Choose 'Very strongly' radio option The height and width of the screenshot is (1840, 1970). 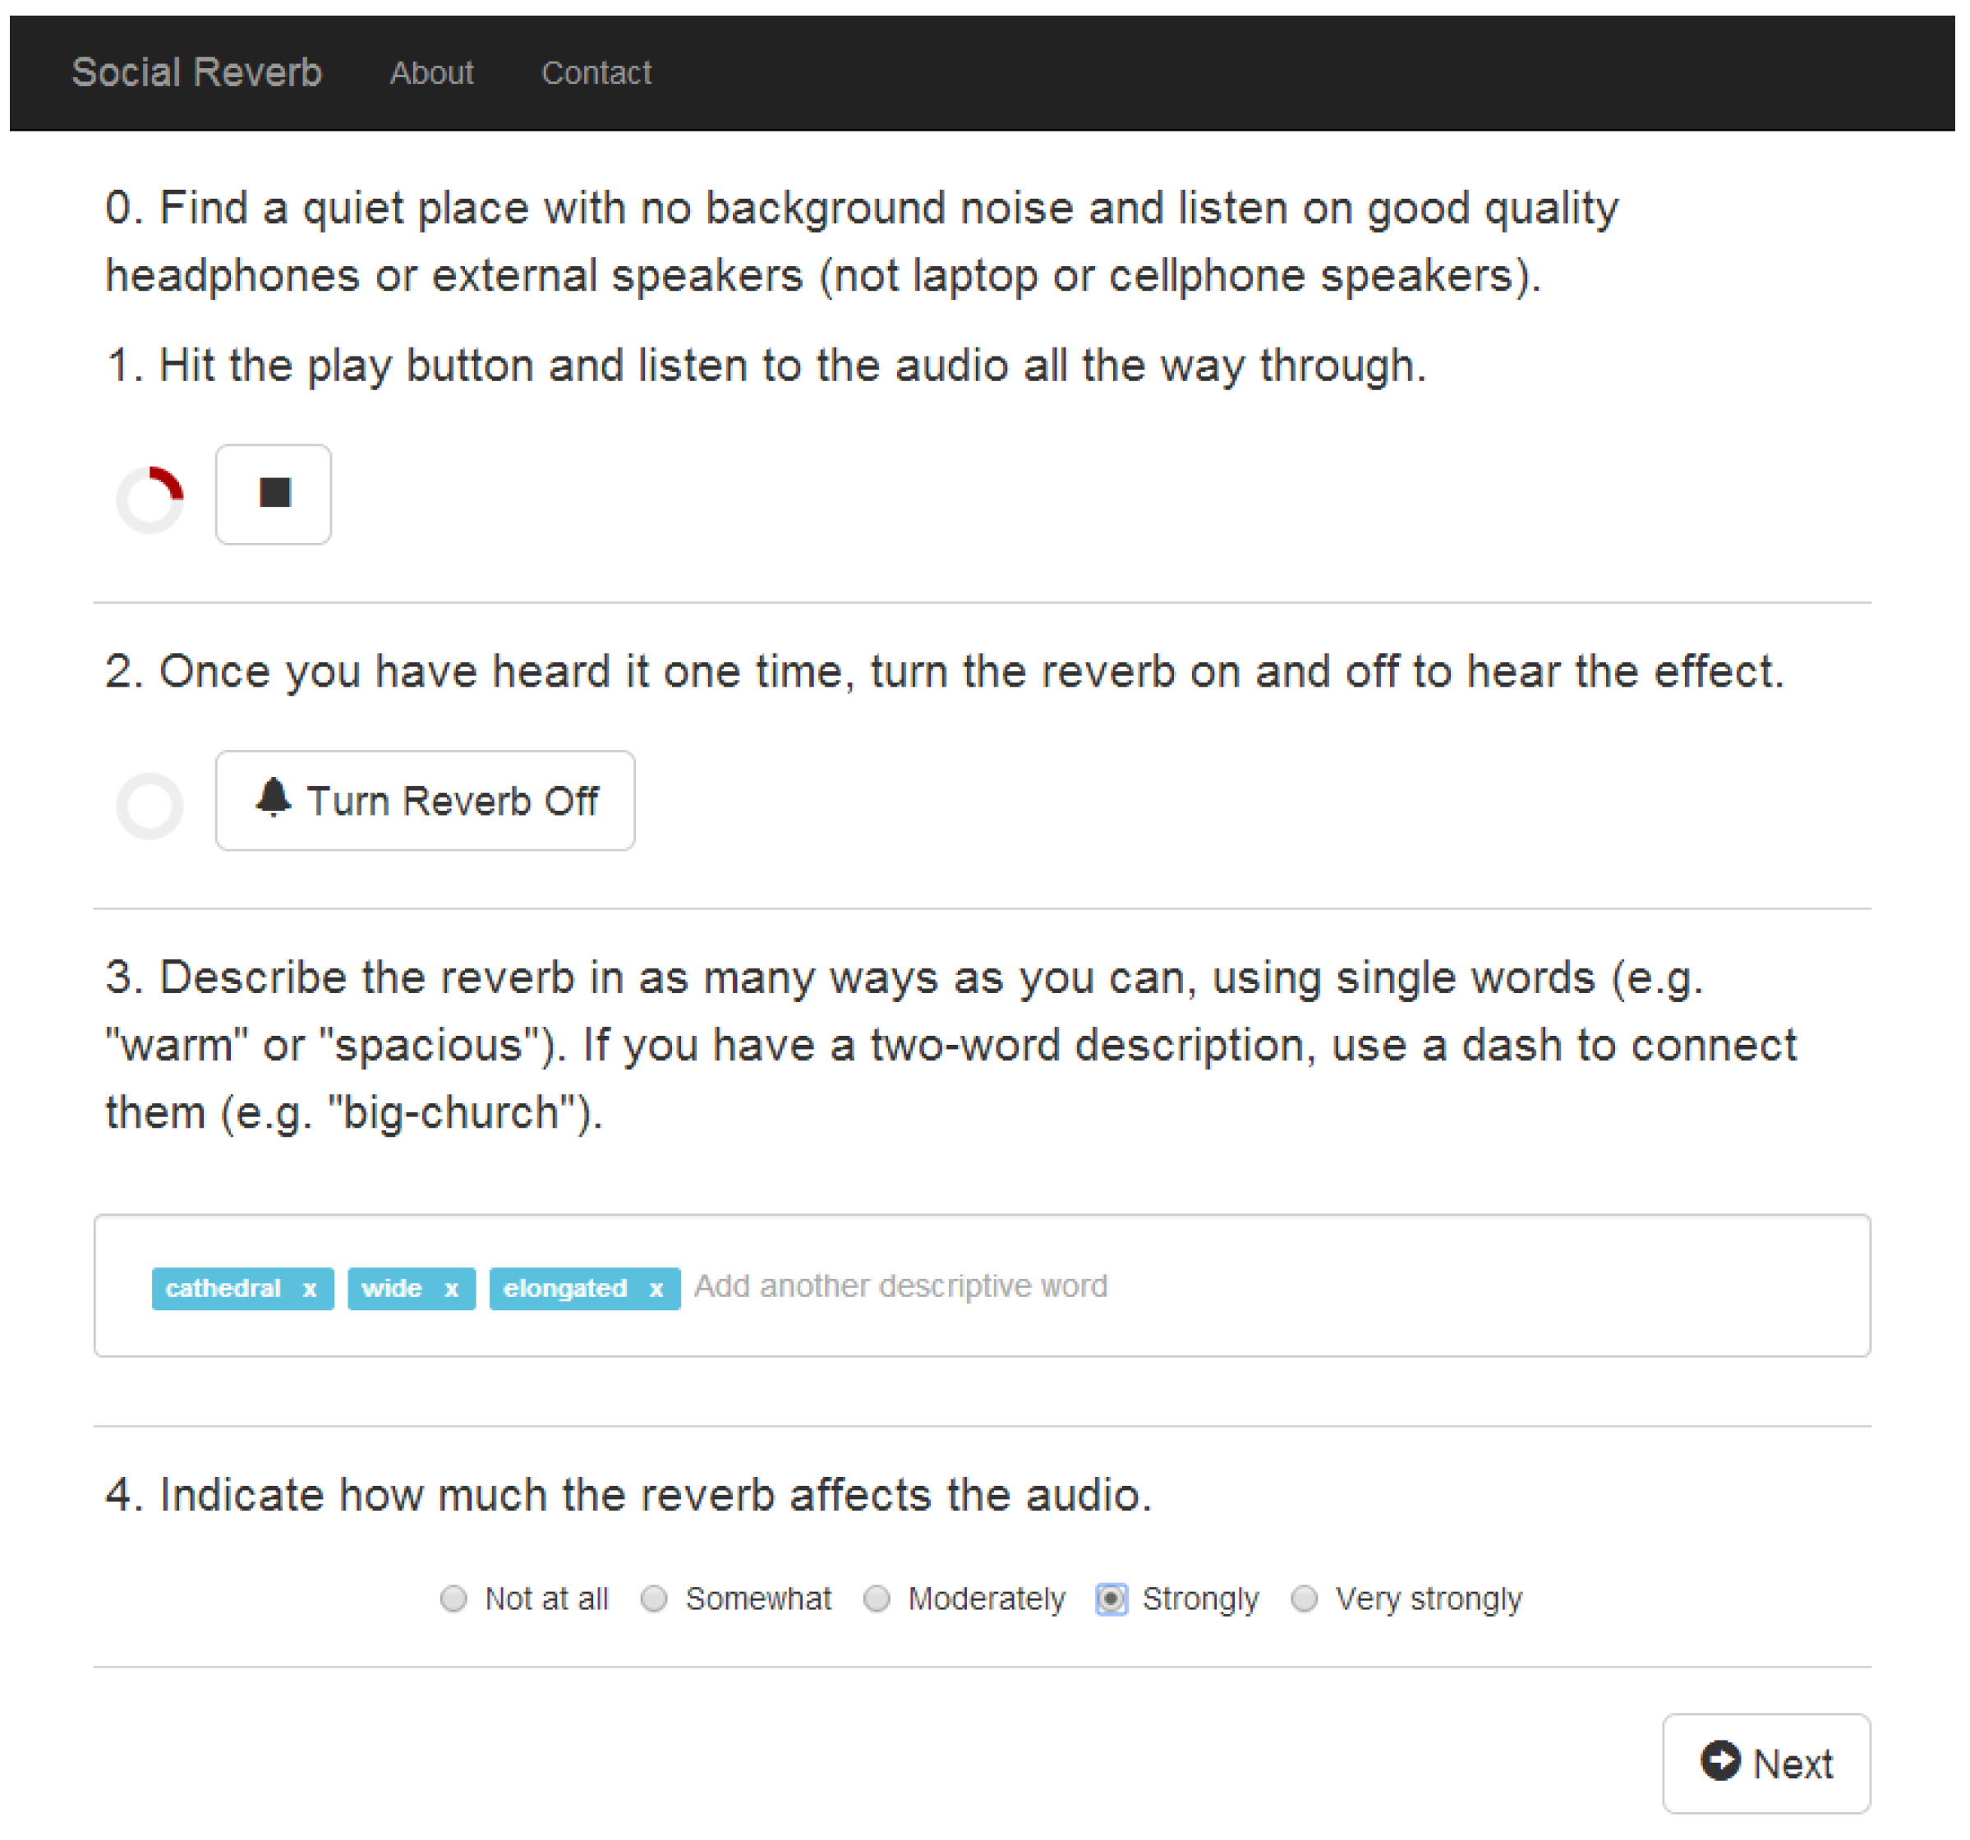pyautogui.click(x=1305, y=1598)
